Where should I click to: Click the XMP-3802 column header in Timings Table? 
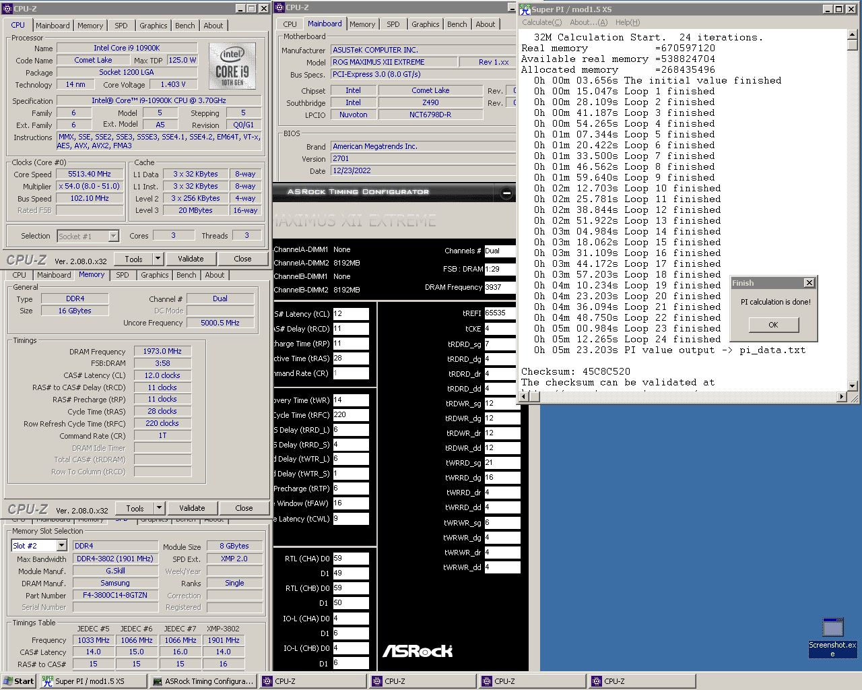[x=223, y=629]
